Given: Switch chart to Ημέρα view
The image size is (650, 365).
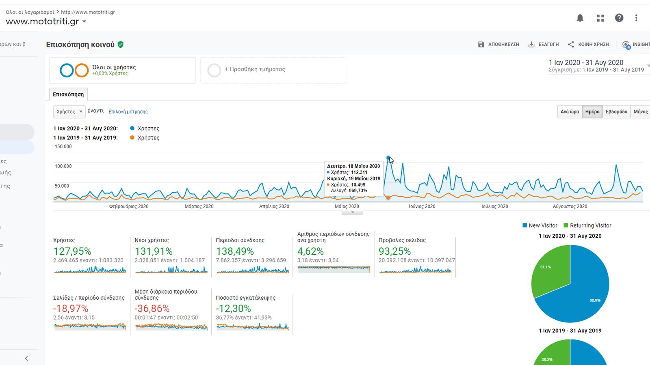Looking at the screenshot, I should click(x=592, y=112).
